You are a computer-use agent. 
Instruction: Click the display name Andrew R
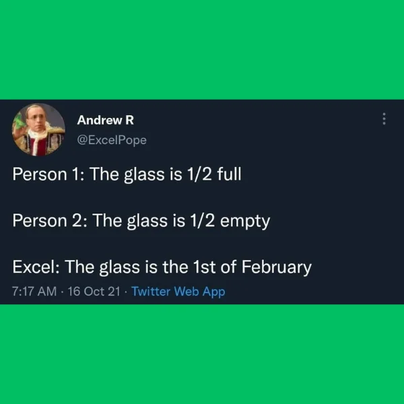pyautogui.click(x=106, y=120)
